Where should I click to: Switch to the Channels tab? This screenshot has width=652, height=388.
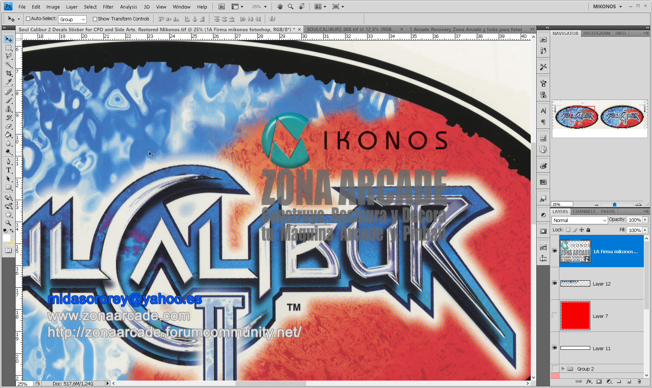(584, 211)
